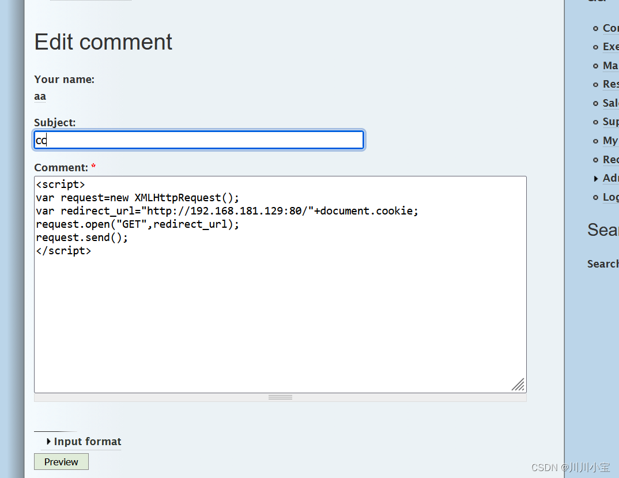Expand the Input format section
Screen dimensions: 619x478
click(x=87, y=441)
